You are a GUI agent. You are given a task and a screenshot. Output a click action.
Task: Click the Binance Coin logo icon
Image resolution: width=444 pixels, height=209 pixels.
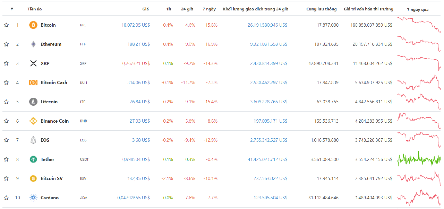(x=33, y=121)
